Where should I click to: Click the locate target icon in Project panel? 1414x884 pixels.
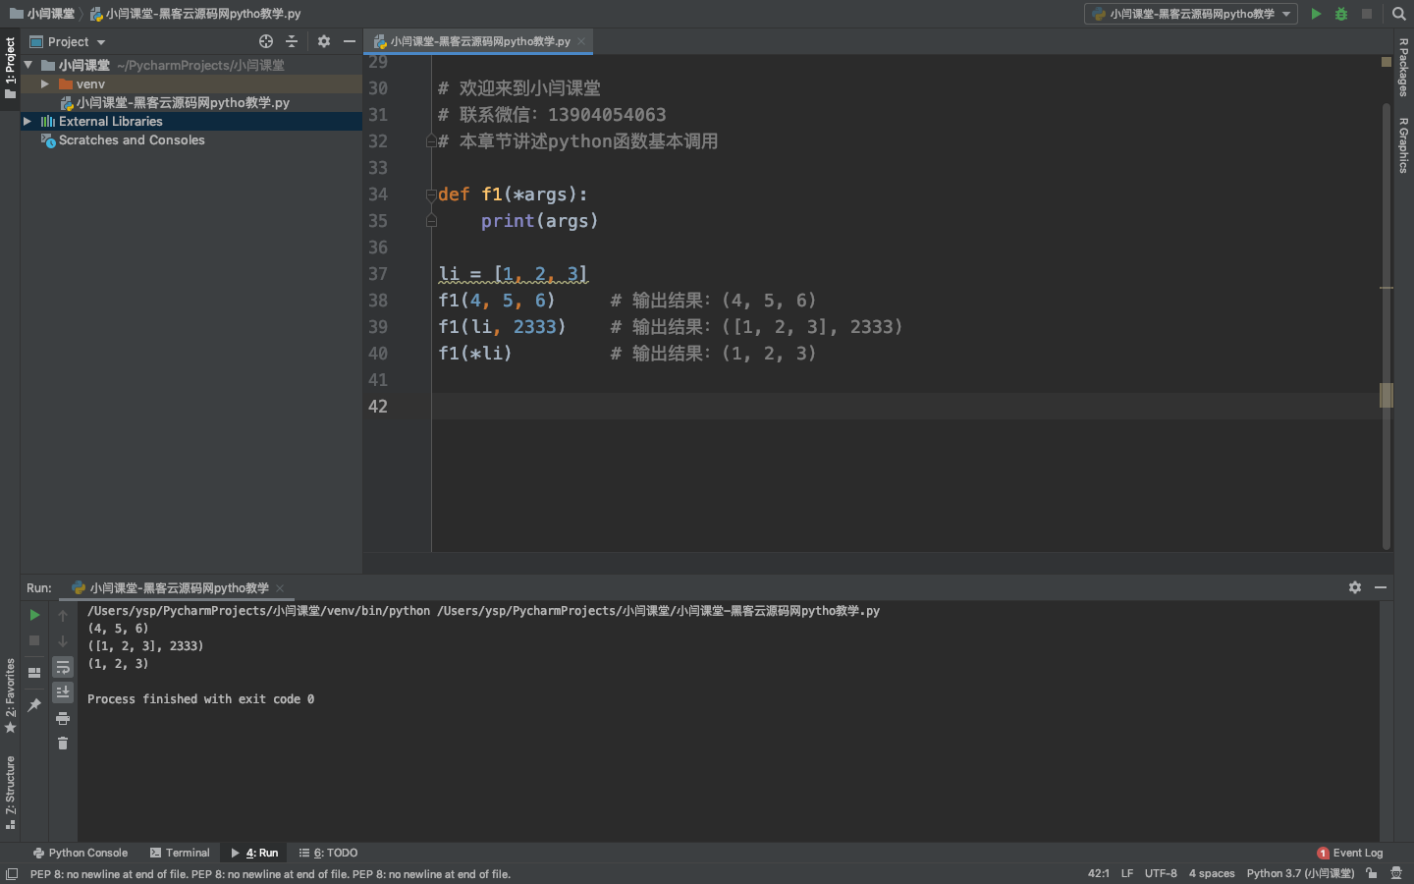[x=266, y=41]
